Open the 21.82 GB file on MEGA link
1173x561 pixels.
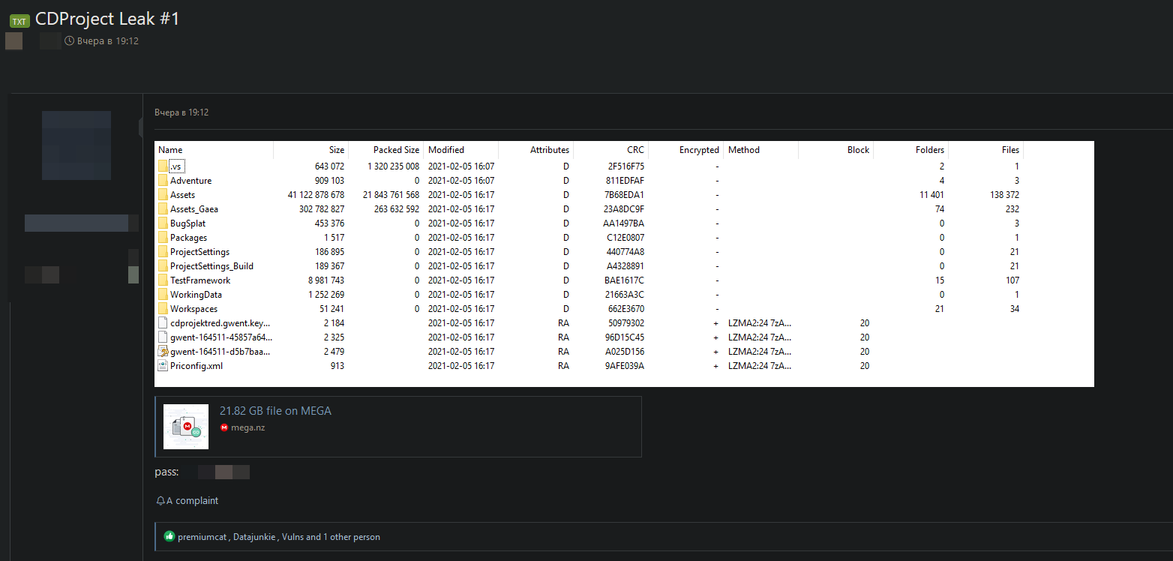(x=275, y=411)
